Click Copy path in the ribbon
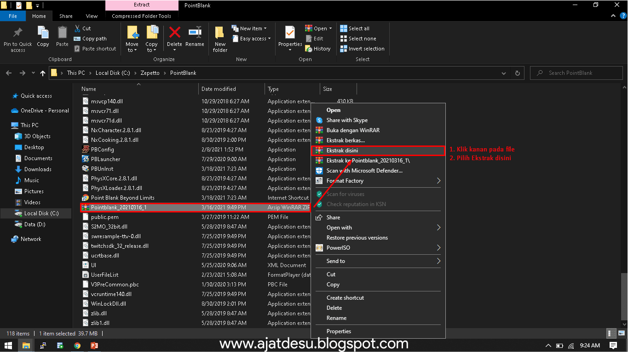 tap(90, 39)
